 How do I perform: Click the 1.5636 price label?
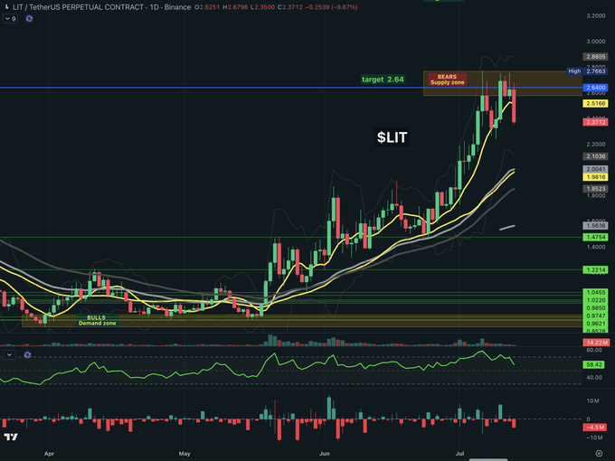[x=595, y=225]
